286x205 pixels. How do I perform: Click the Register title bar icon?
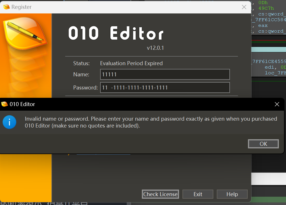click(6, 7)
